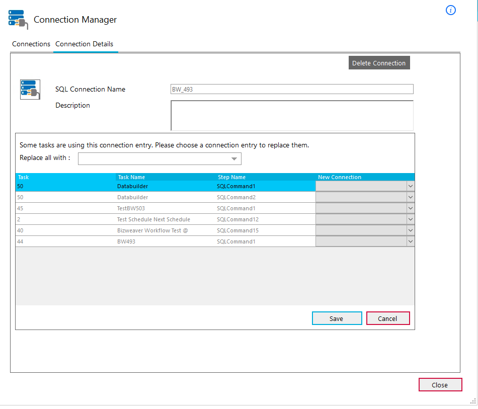Screen dimensions: 478x409
Task: Click the SQLCommand12 step name cell
Action: click(266, 219)
